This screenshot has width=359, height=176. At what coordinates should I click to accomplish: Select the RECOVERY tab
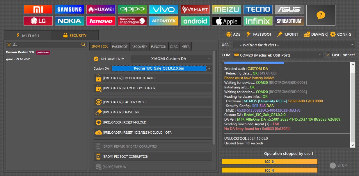coord(139,46)
